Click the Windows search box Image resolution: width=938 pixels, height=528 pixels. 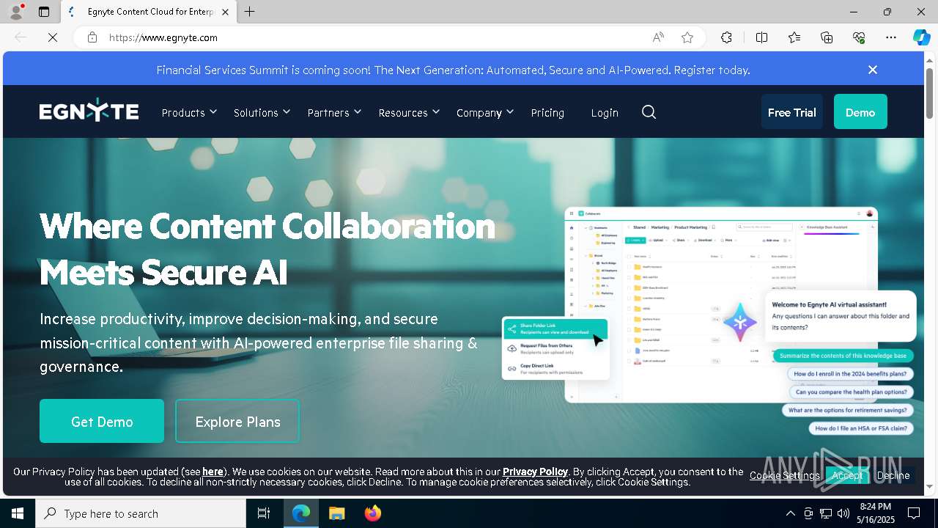pyautogui.click(x=141, y=513)
